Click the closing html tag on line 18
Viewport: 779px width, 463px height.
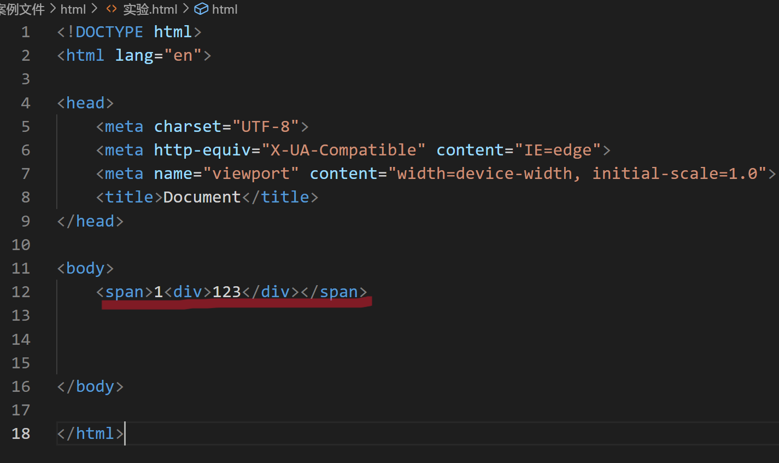pos(90,433)
